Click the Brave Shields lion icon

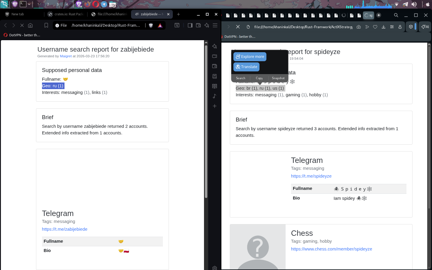point(151,25)
